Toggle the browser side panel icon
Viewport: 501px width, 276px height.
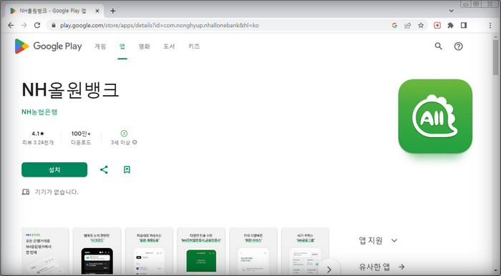point(464,25)
